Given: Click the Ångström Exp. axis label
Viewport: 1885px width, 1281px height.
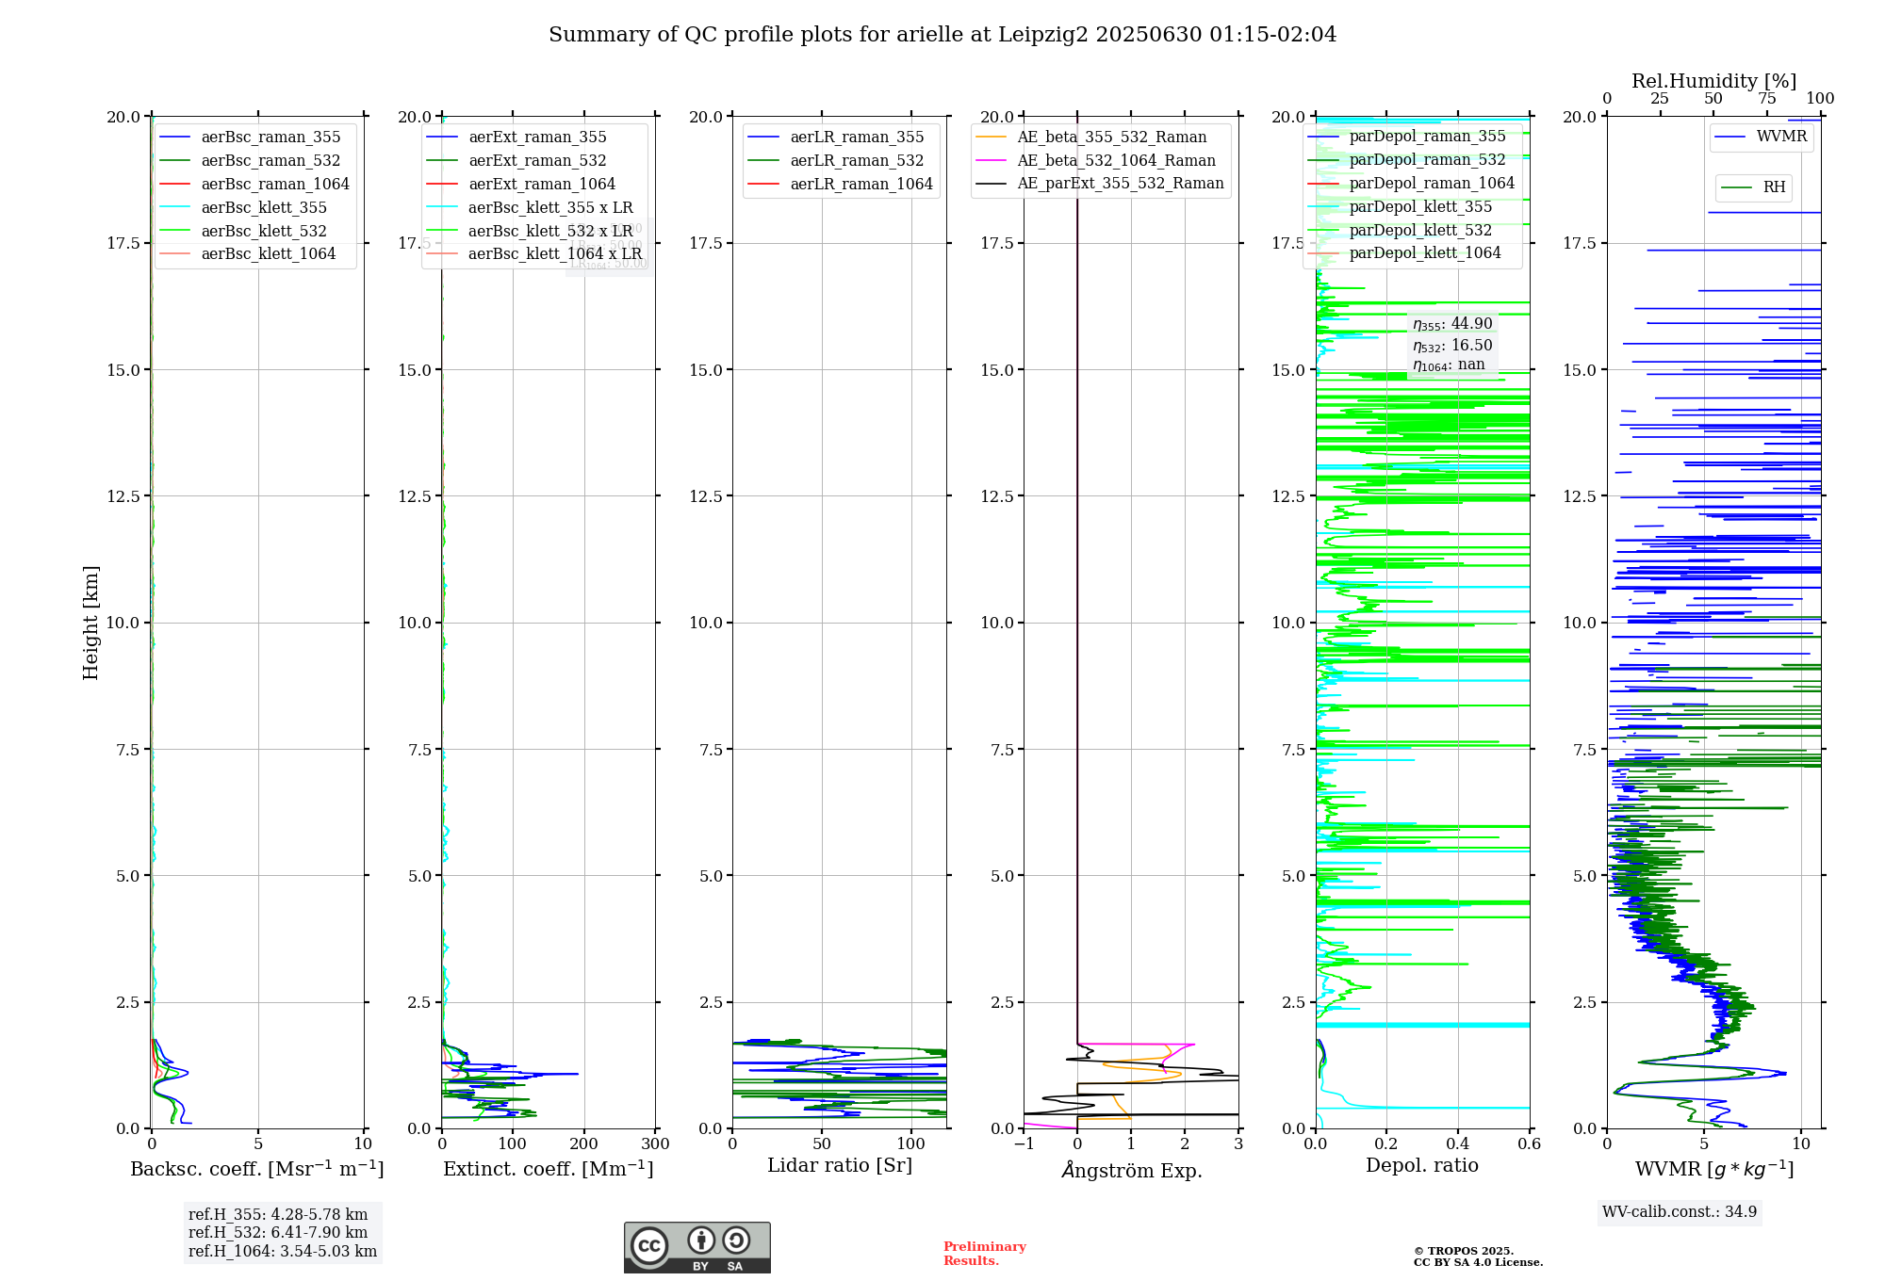Looking at the screenshot, I should tap(1132, 1170).
